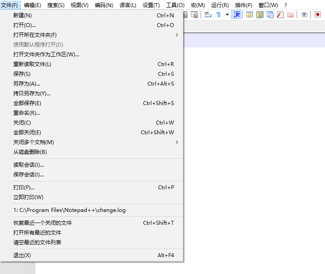Choose 新建(N) from the file menu
The width and height of the screenshot is (325, 274).
pyautogui.click(x=92, y=16)
